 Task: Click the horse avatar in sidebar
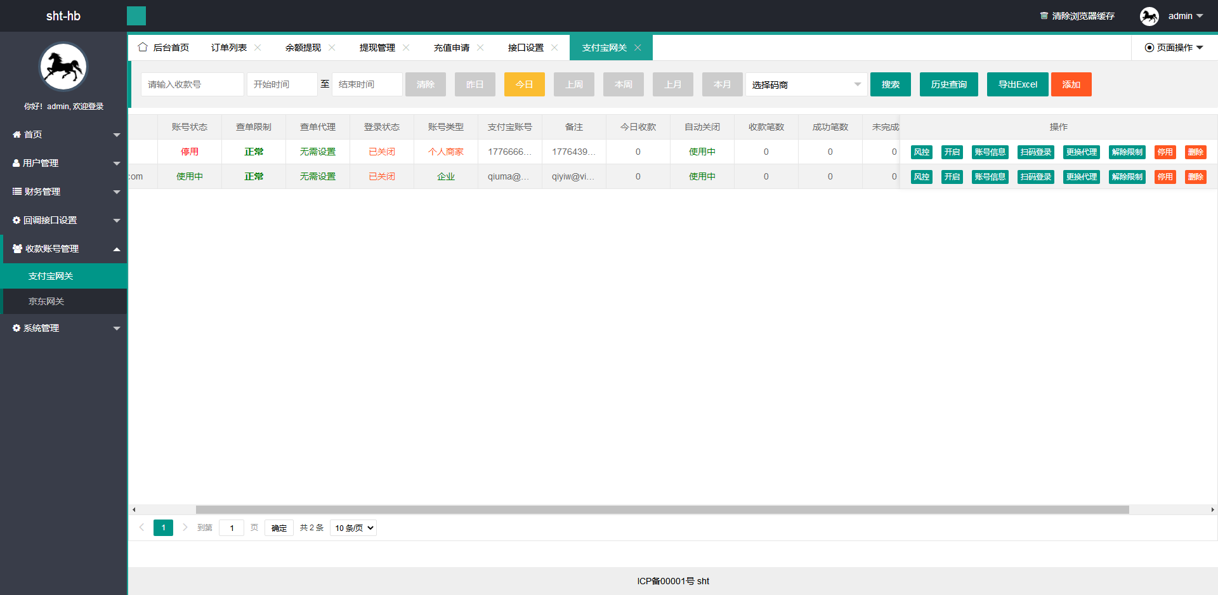(x=63, y=67)
